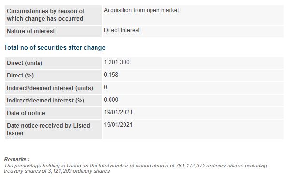Click the Direct units value 1,201,300
Image resolution: width=289 pixels, height=179 pixels.
117,62
